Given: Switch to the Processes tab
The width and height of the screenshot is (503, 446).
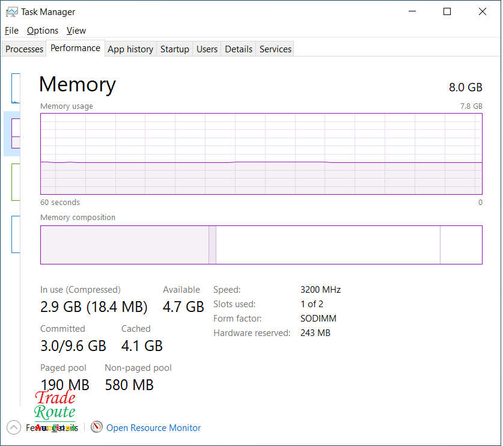Looking at the screenshot, I should point(25,49).
